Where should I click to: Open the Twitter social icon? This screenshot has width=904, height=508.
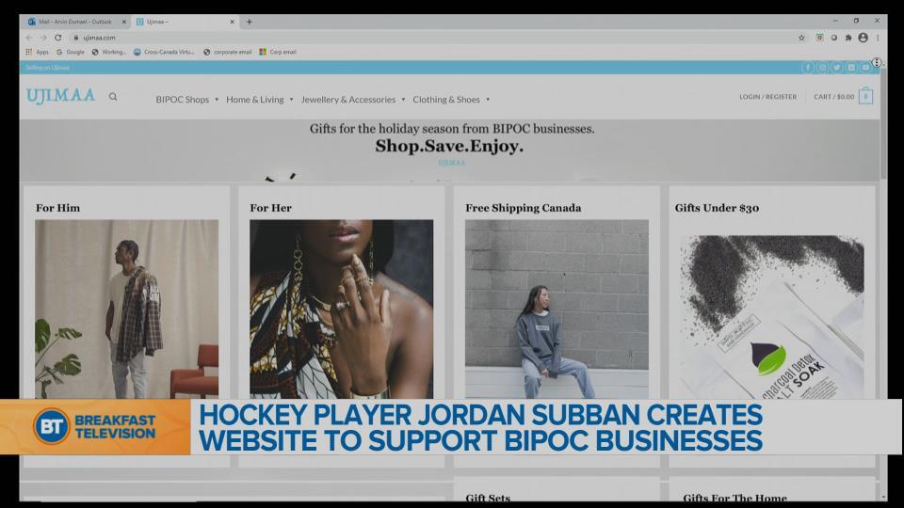(x=836, y=68)
